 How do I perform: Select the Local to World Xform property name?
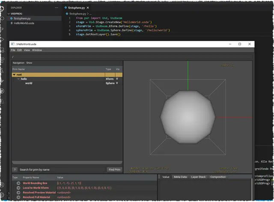coord(36,188)
